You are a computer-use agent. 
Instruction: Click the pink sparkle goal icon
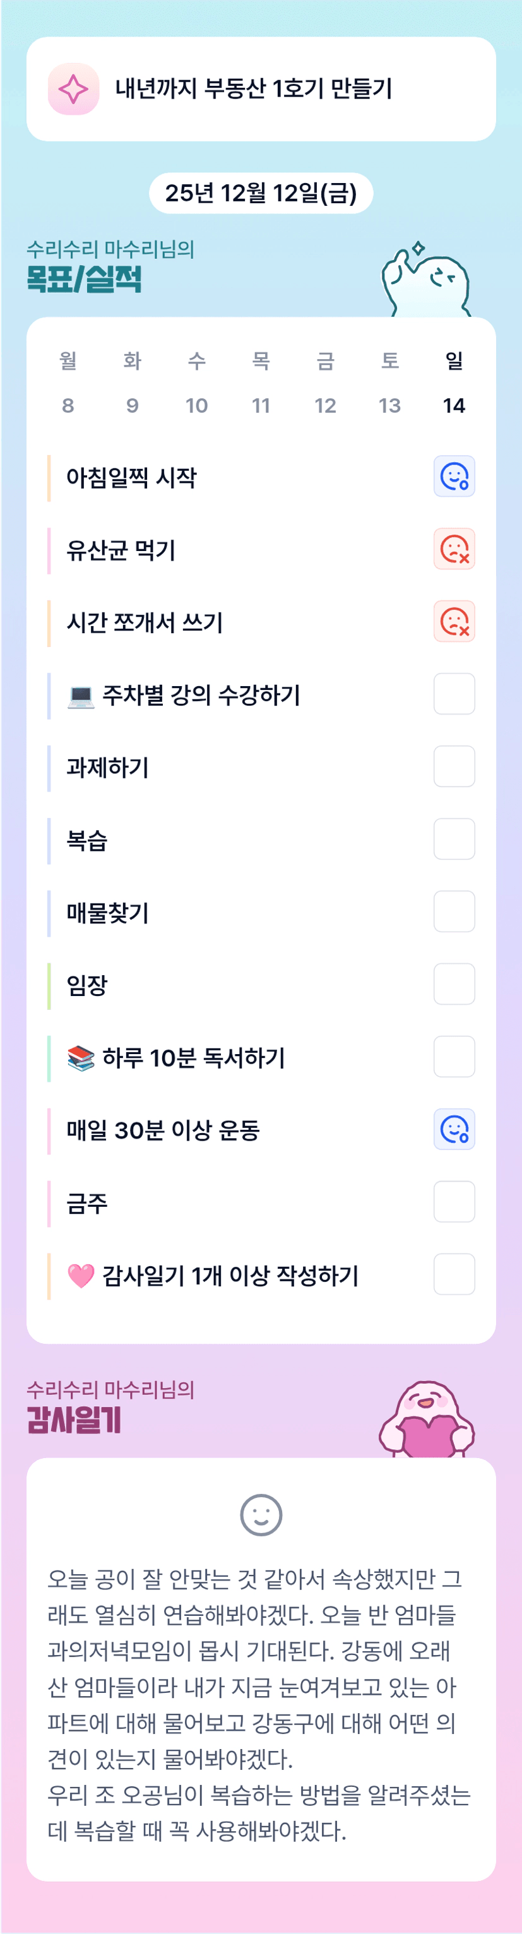coord(74,90)
